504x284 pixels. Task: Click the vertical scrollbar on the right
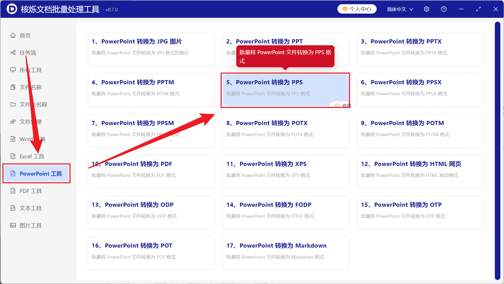[497, 151]
